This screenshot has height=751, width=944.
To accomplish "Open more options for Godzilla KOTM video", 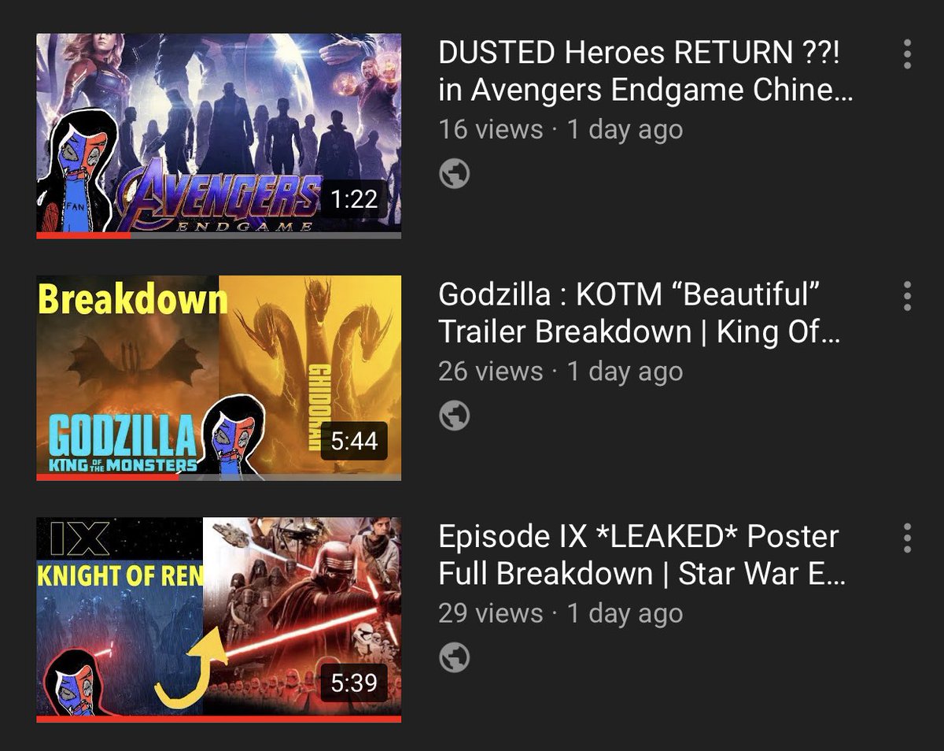I will [x=908, y=296].
